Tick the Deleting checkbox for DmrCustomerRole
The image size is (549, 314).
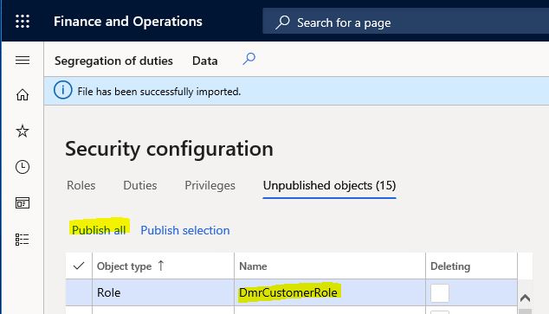pos(440,293)
